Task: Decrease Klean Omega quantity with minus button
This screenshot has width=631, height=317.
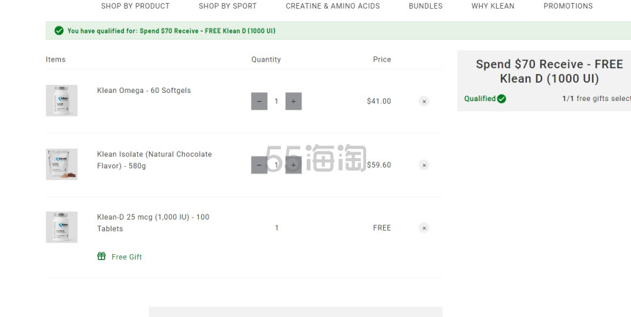Action: click(259, 102)
